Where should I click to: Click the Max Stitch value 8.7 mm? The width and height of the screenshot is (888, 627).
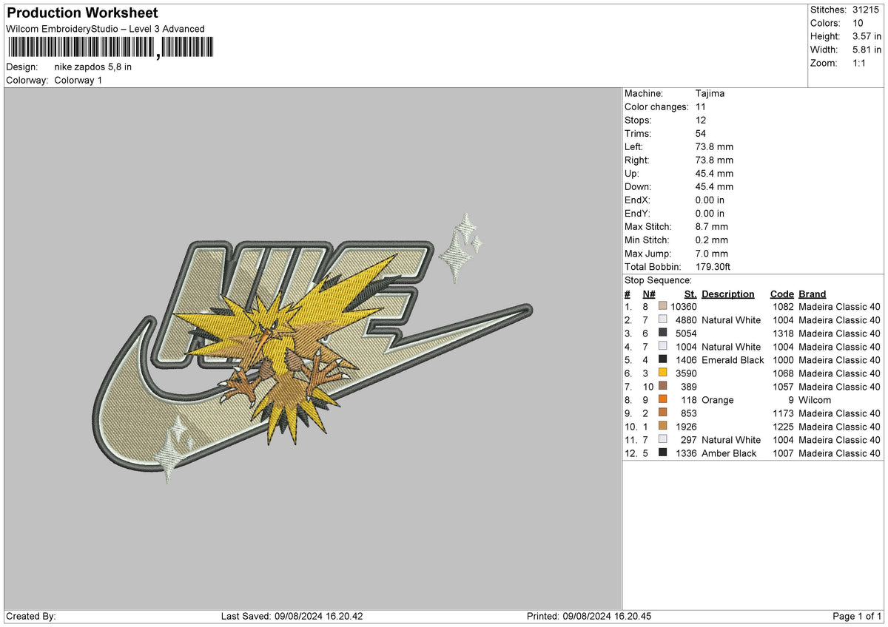[712, 226]
